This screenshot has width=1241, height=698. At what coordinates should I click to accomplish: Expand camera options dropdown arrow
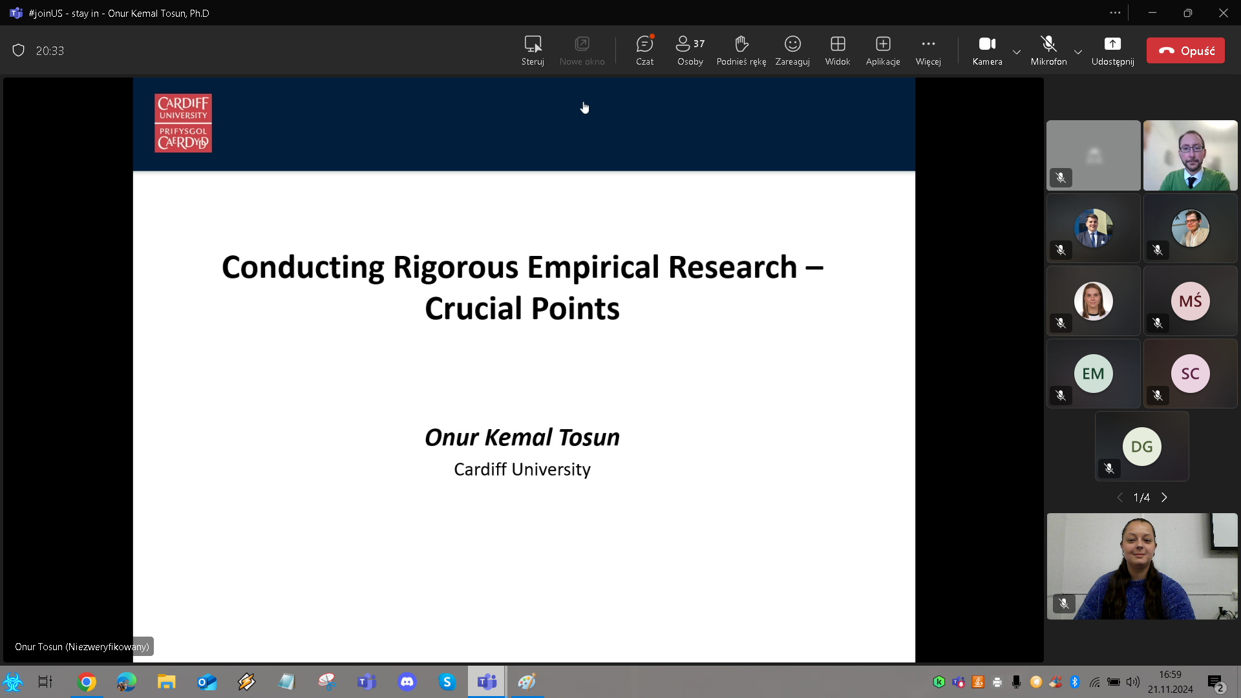(1017, 52)
